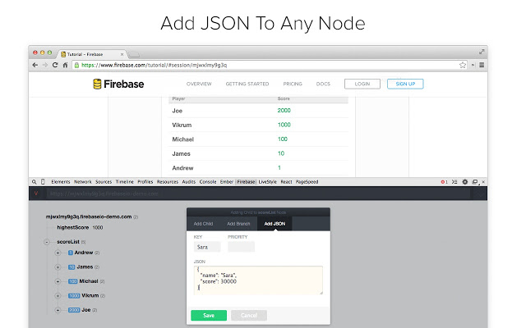Click the Firebase logo
This screenshot has height=328, width=526.
coord(118,84)
